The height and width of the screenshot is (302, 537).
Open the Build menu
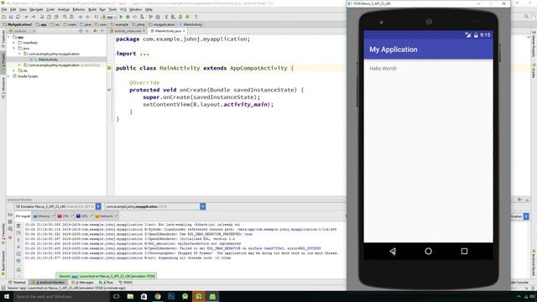92,9
